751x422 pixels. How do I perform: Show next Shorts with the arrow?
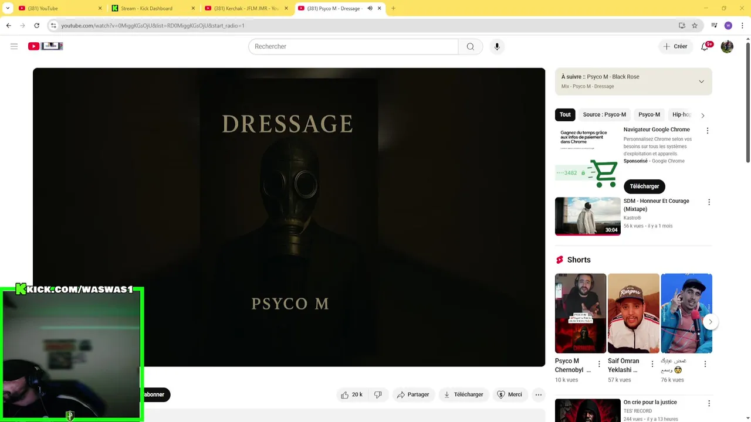tap(710, 322)
